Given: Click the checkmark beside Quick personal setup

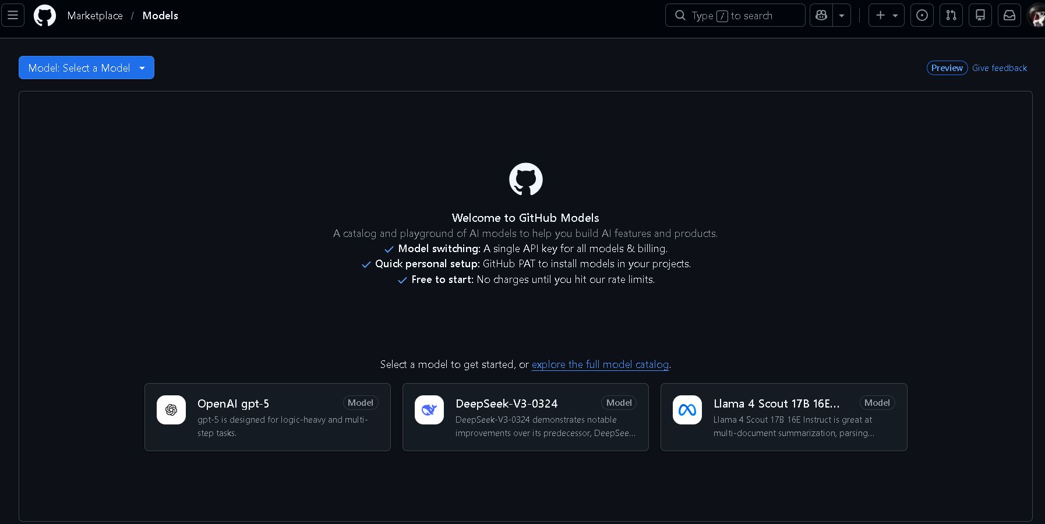Looking at the screenshot, I should pyautogui.click(x=366, y=264).
